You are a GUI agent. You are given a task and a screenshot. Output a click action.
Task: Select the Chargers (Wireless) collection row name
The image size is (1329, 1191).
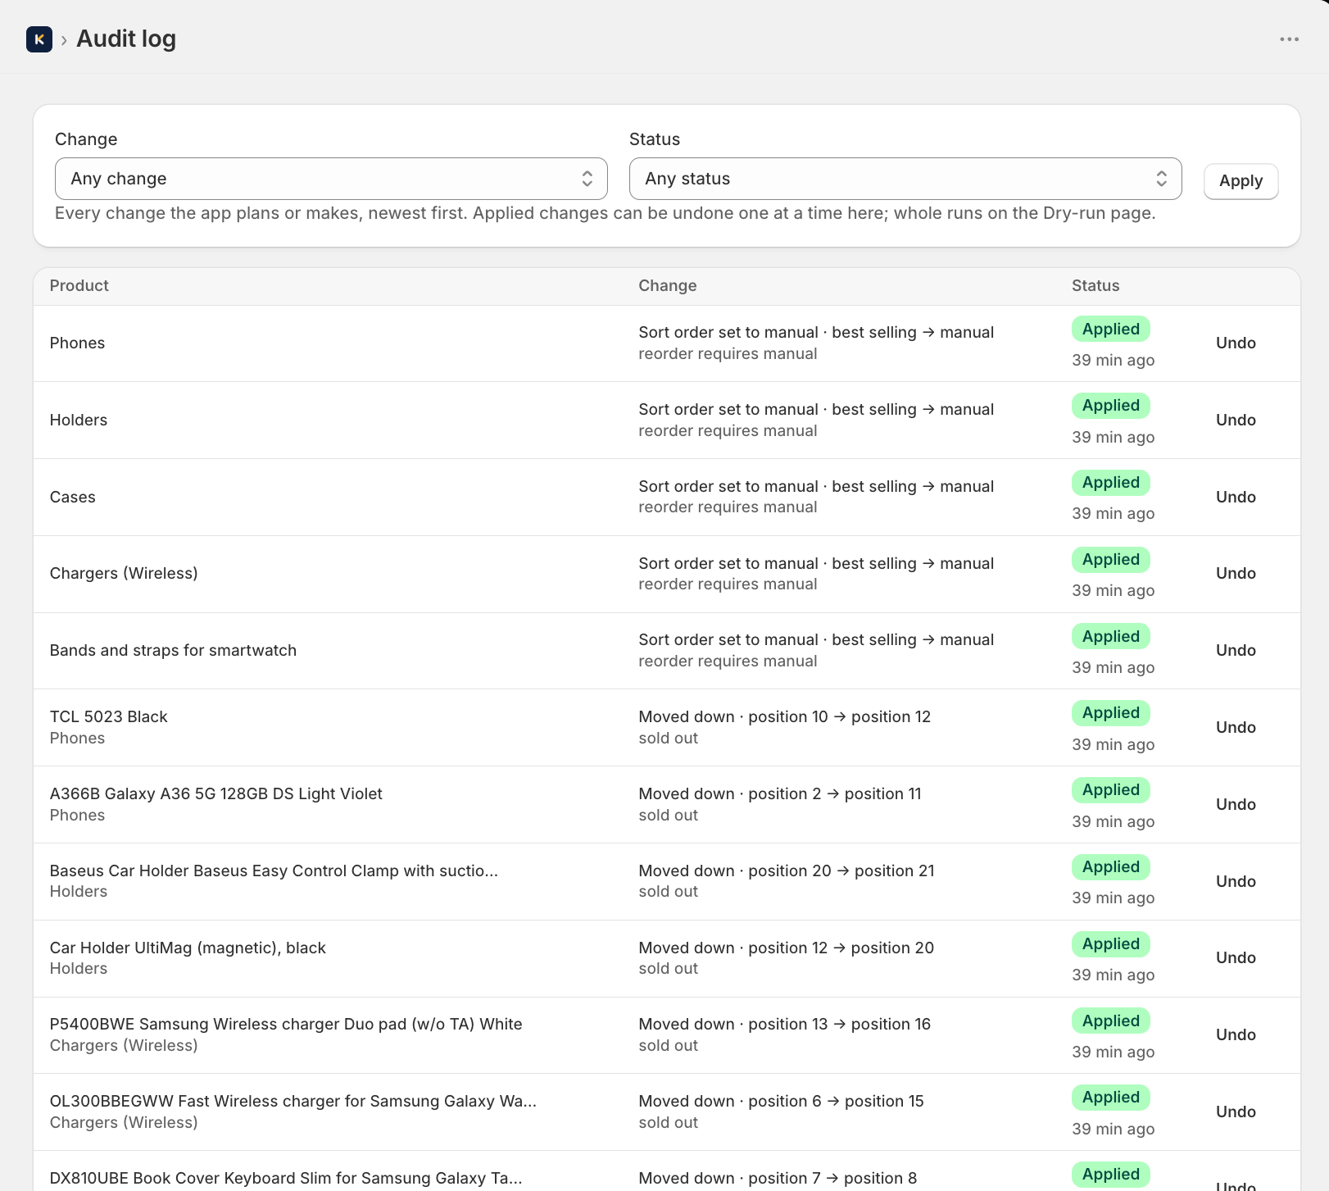[x=124, y=574]
